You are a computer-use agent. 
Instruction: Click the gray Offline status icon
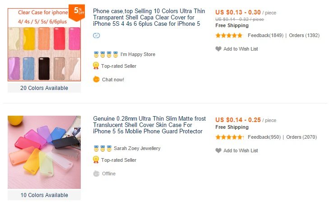(x=96, y=174)
